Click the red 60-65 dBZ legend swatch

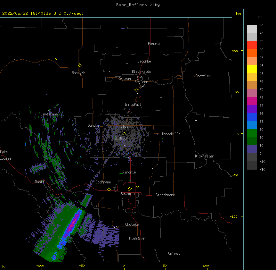tap(252, 45)
